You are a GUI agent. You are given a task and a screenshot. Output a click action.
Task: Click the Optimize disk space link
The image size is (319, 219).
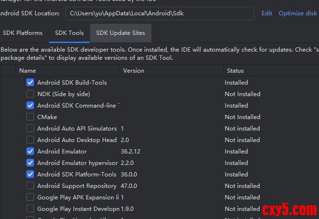[297, 13]
